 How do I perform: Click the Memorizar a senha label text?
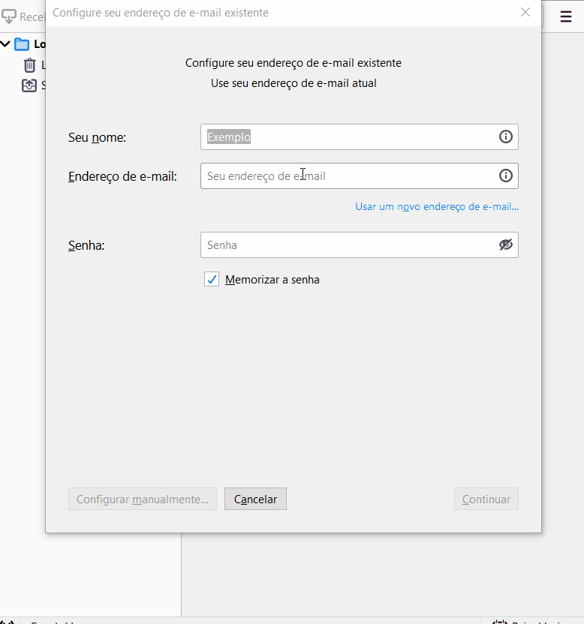pyautogui.click(x=272, y=280)
